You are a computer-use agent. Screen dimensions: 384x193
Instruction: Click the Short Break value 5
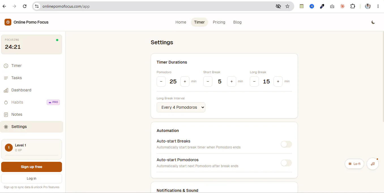220,81
